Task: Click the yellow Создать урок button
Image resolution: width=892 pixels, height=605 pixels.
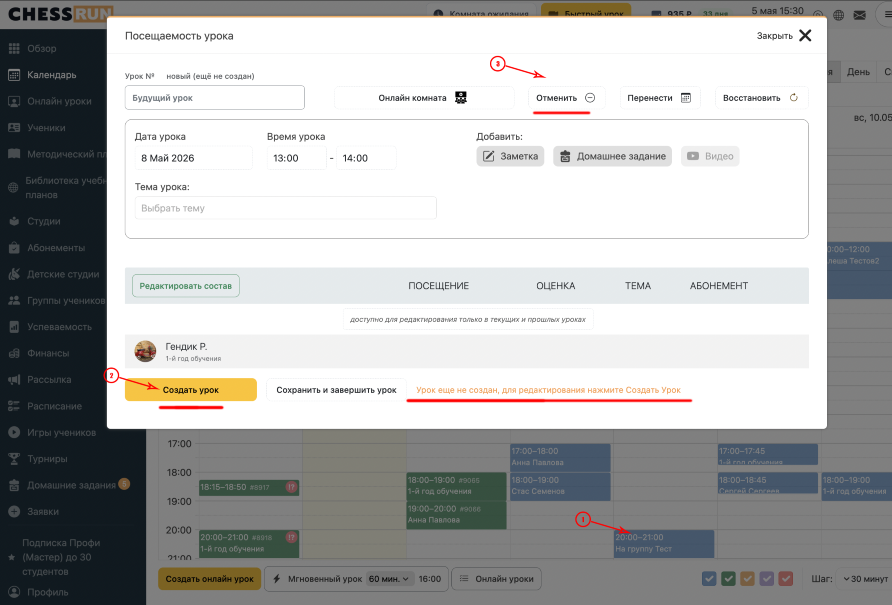Action: tap(191, 390)
